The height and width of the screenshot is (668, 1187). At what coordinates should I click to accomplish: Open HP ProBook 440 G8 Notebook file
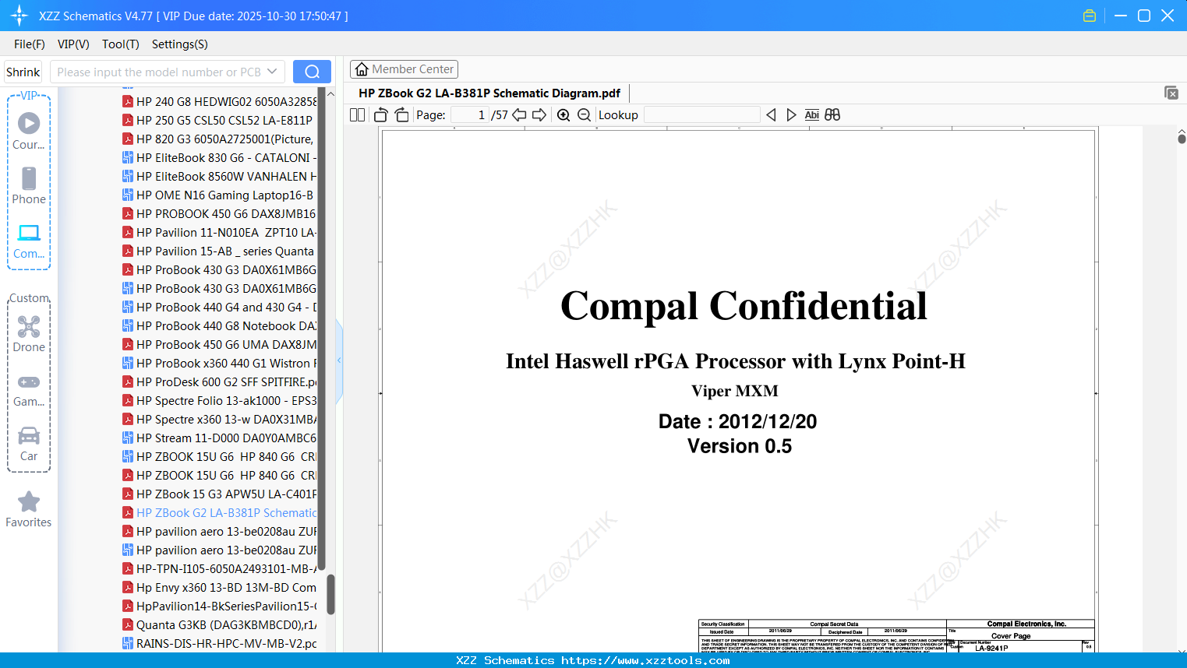[220, 325]
